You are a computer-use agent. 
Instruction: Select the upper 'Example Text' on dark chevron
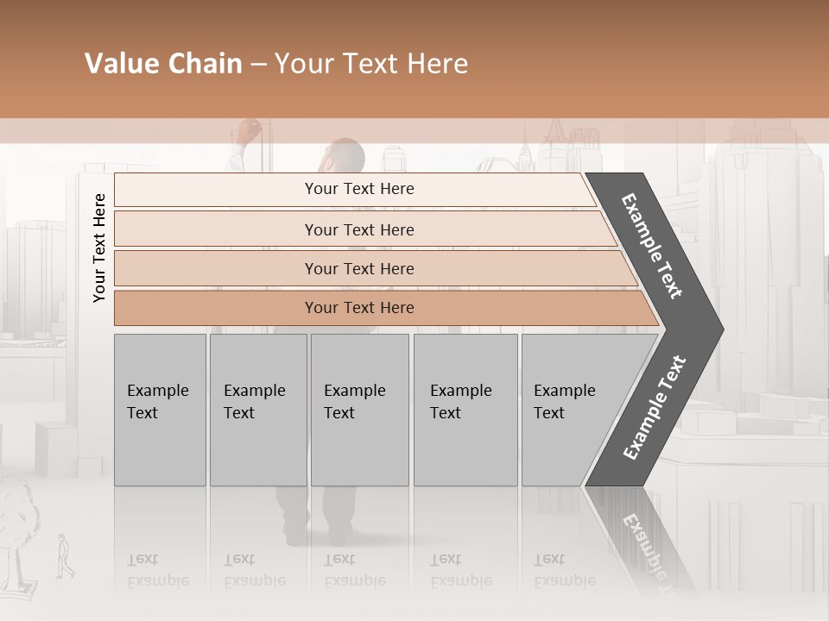click(x=652, y=246)
